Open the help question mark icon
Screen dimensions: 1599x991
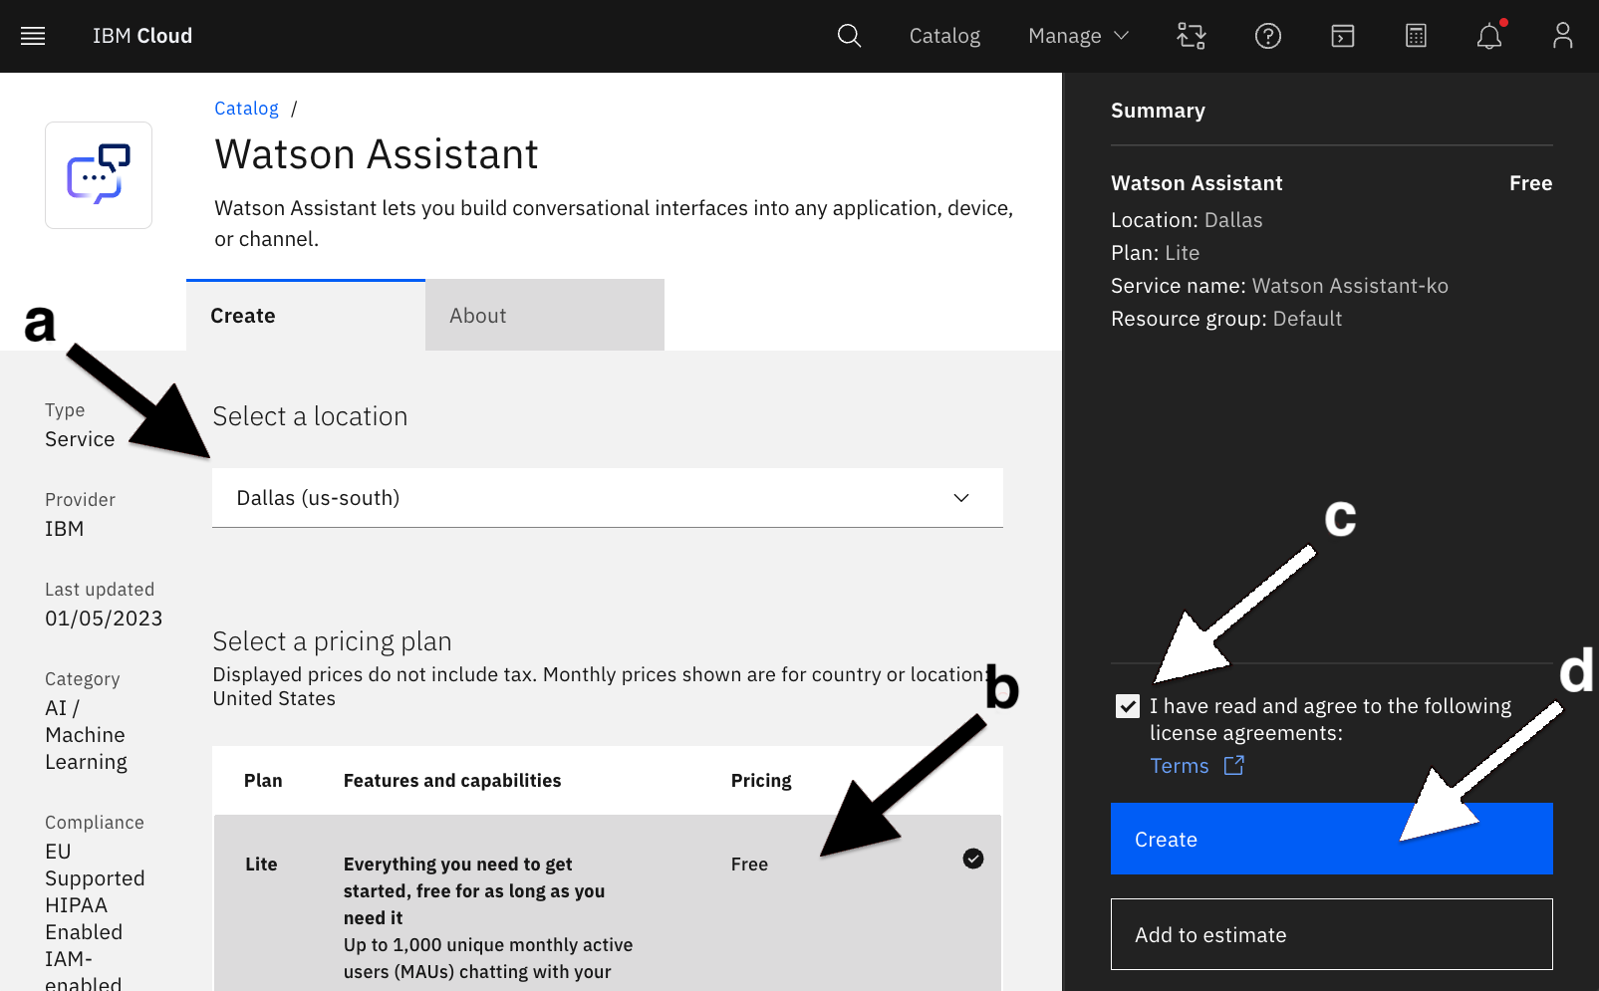pyautogui.click(x=1268, y=36)
